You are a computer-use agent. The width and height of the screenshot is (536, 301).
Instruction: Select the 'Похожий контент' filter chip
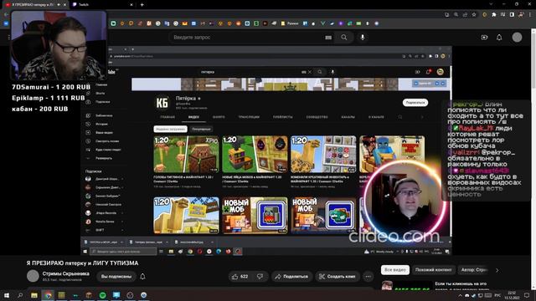tap(434, 270)
